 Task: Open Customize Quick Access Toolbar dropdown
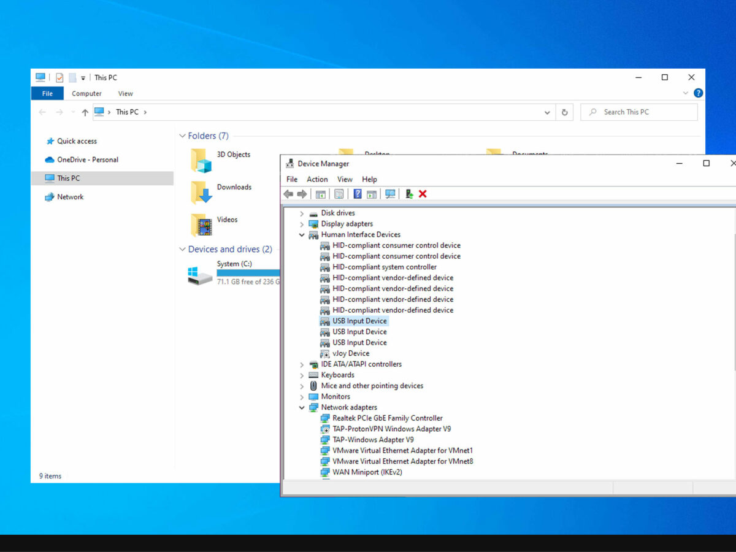point(83,78)
